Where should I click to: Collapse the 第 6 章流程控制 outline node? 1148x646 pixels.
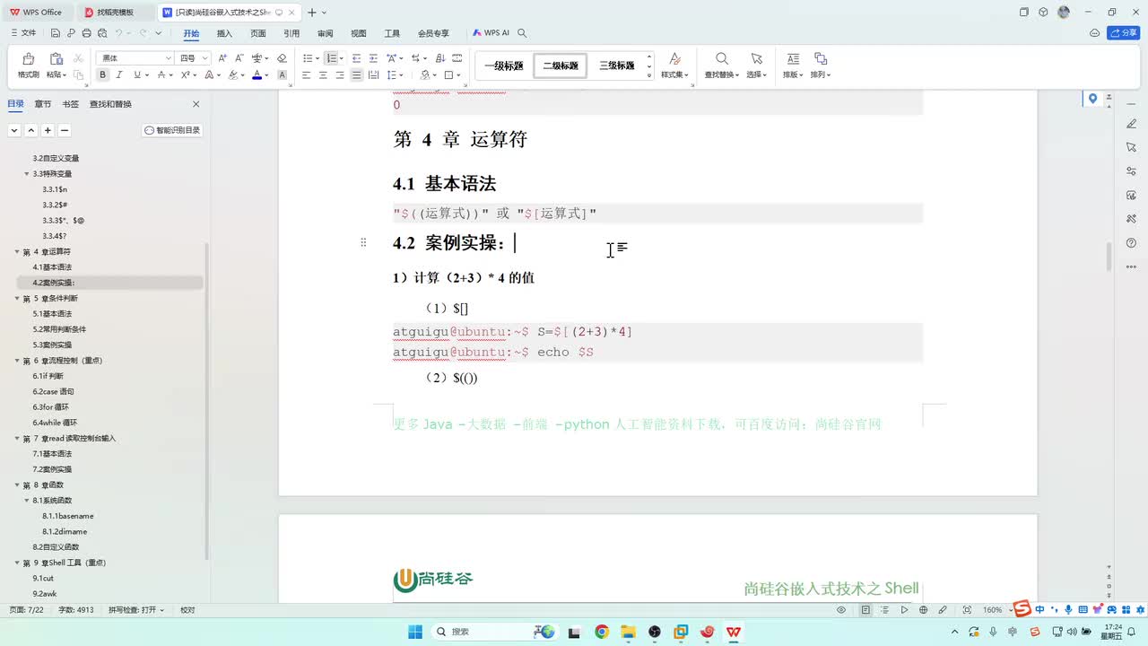pyautogui.click(x=17, y=361)
